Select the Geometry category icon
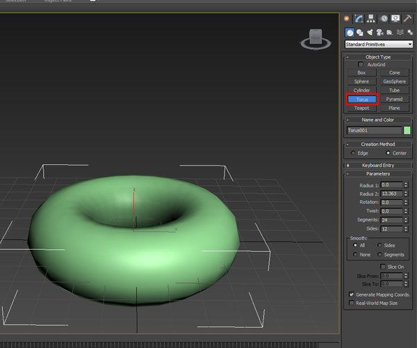This screenshot has width=417, height=348. pos(350,33)
